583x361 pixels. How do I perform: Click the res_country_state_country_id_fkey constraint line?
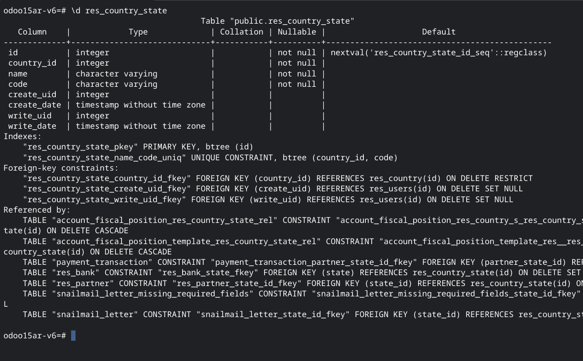[278, 179]
